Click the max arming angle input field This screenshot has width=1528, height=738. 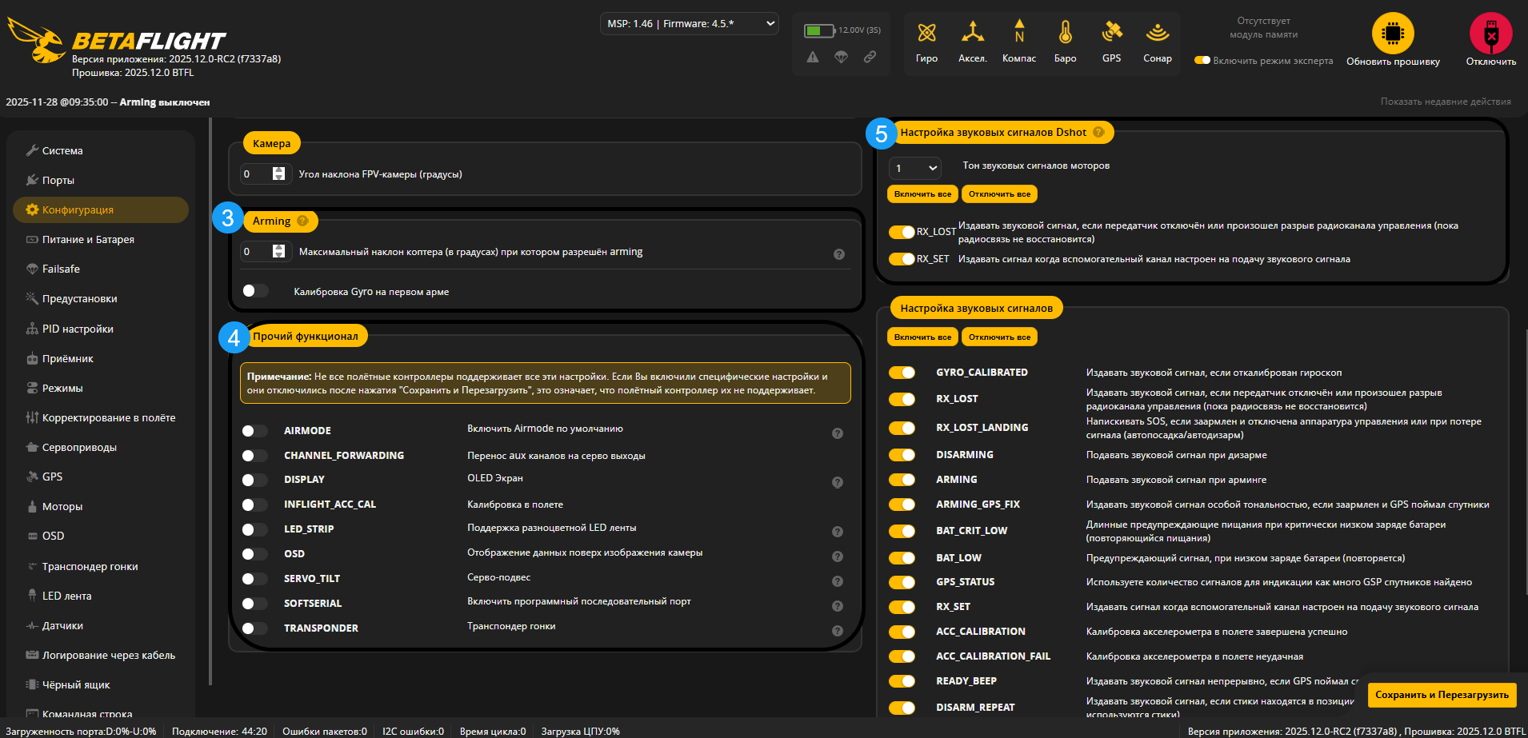click(x=256, y=252)
